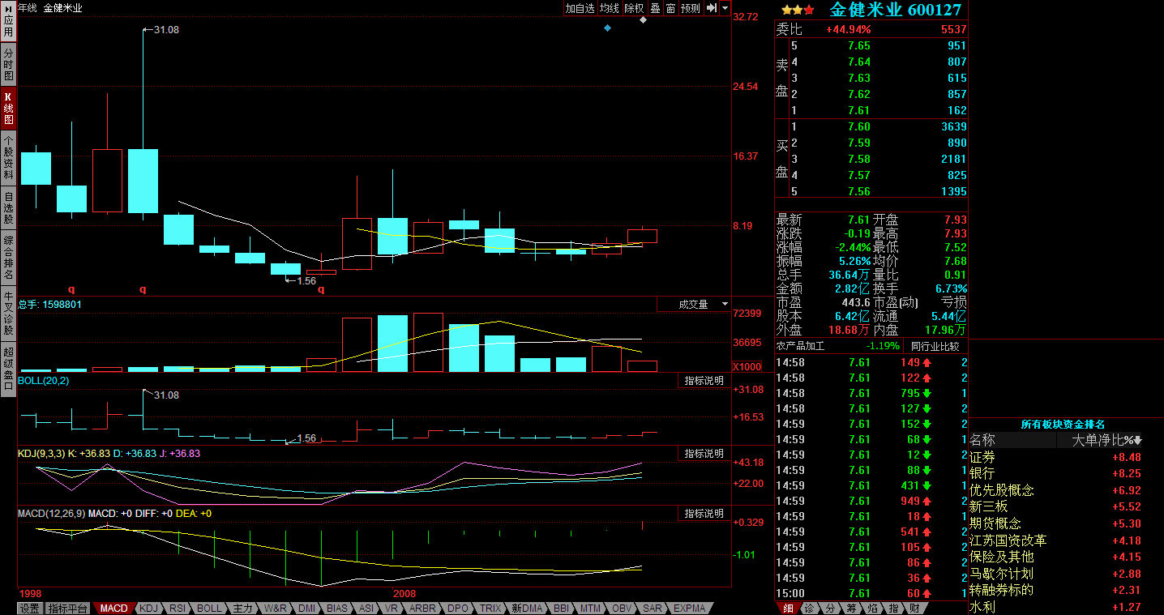Click the arrow-to-bar icon in chart toolbar
This screenshot has width=1164, height=615.
pos(711,8)
